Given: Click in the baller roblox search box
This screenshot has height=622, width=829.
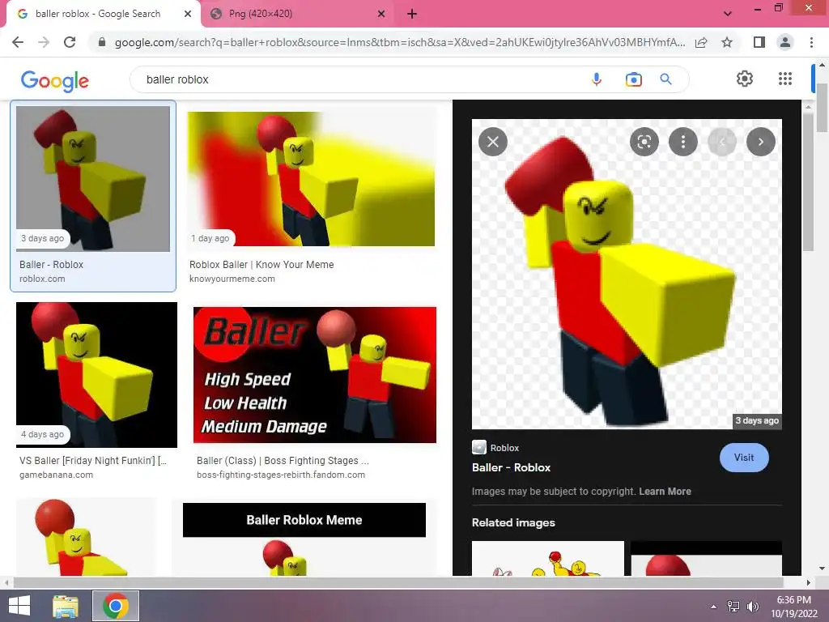Looking at the screenshot, I should [359, 79].
